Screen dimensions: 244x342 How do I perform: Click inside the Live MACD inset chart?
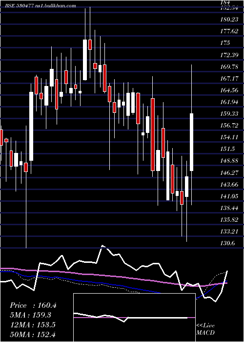click(134, 318)
